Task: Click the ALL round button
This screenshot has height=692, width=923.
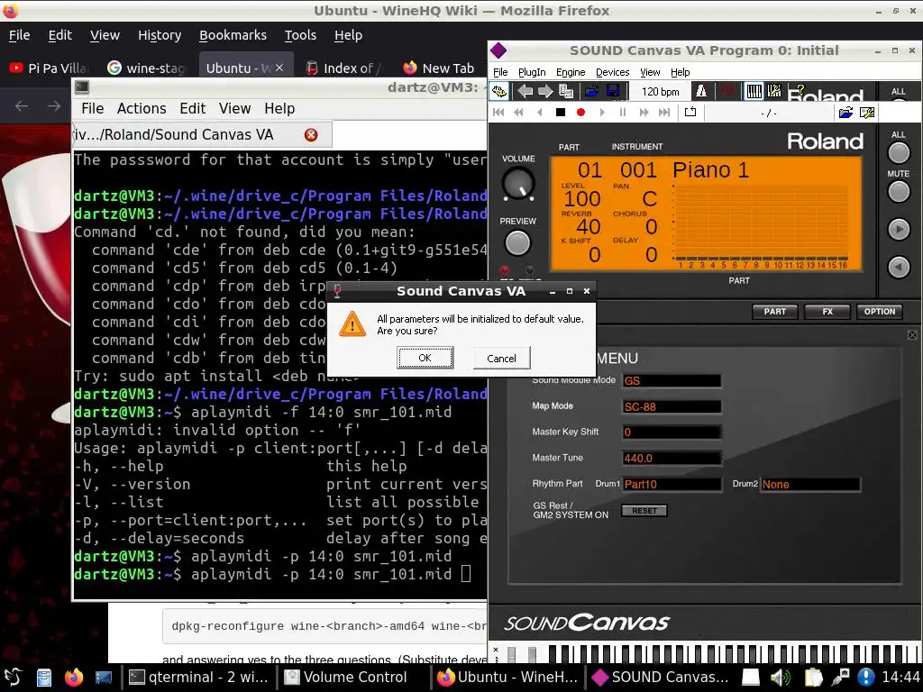Action: [x=899, y=153]
